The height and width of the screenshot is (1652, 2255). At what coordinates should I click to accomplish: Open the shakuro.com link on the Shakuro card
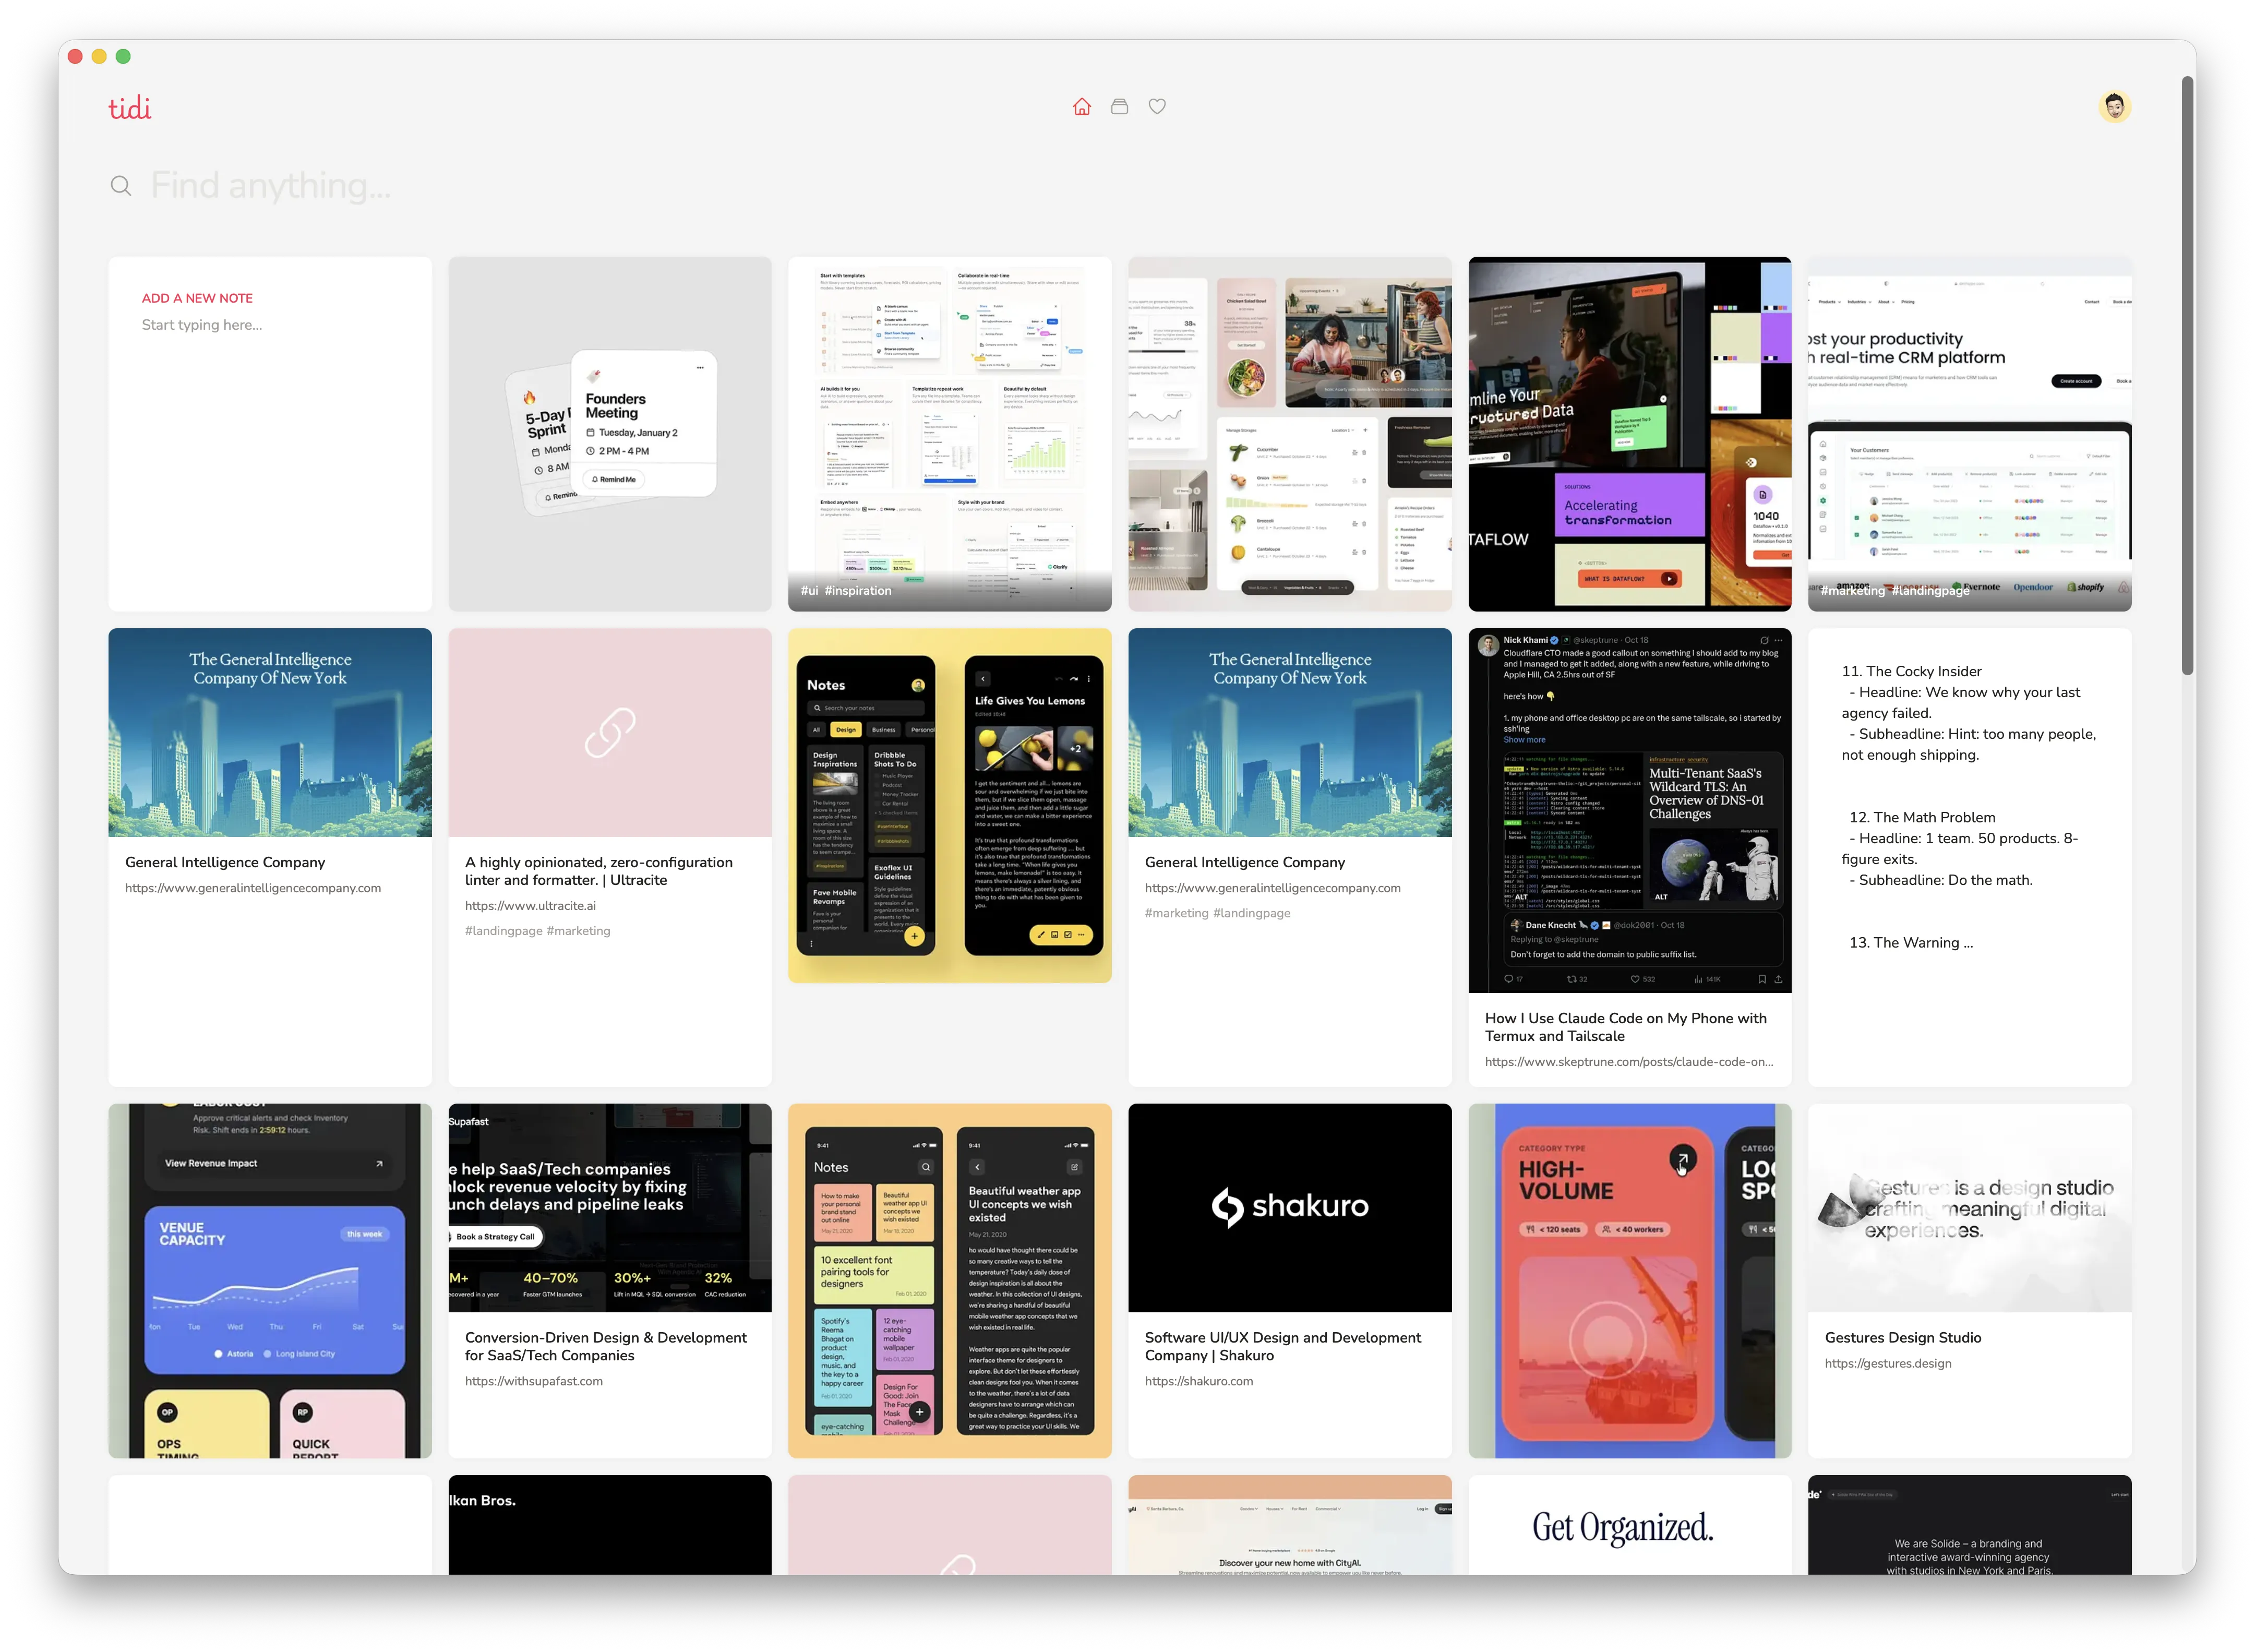(x=1200, y=1381)
